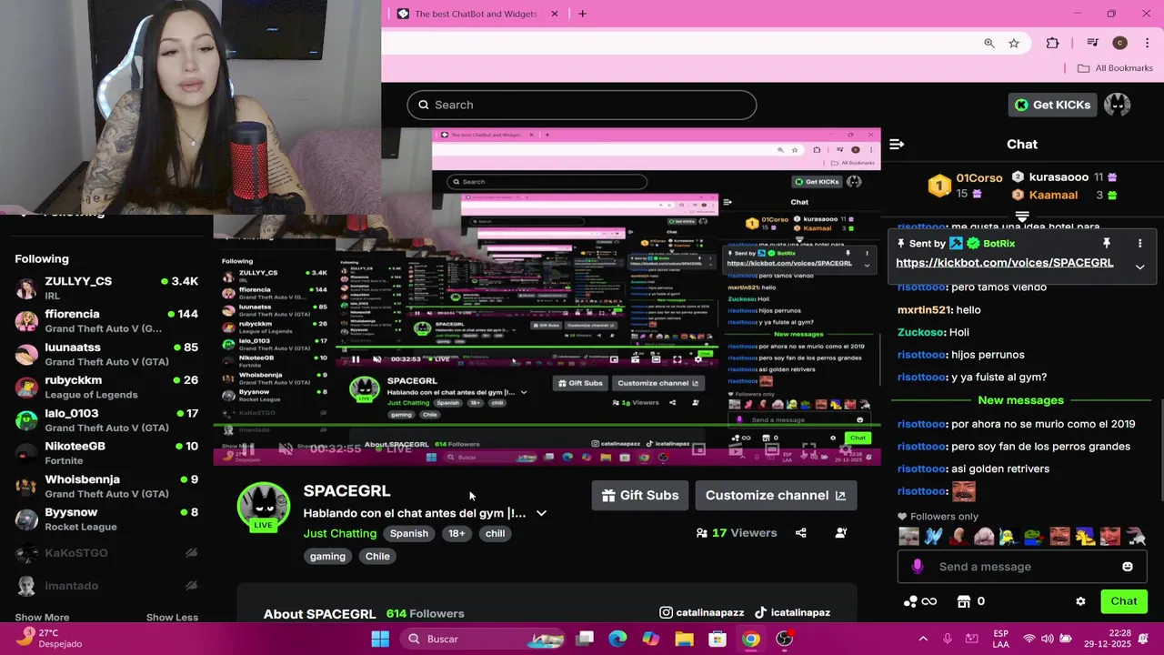Open NikoteeGB channel in Following
Viewport: 1164px width, 655px height.
[107, 453]
